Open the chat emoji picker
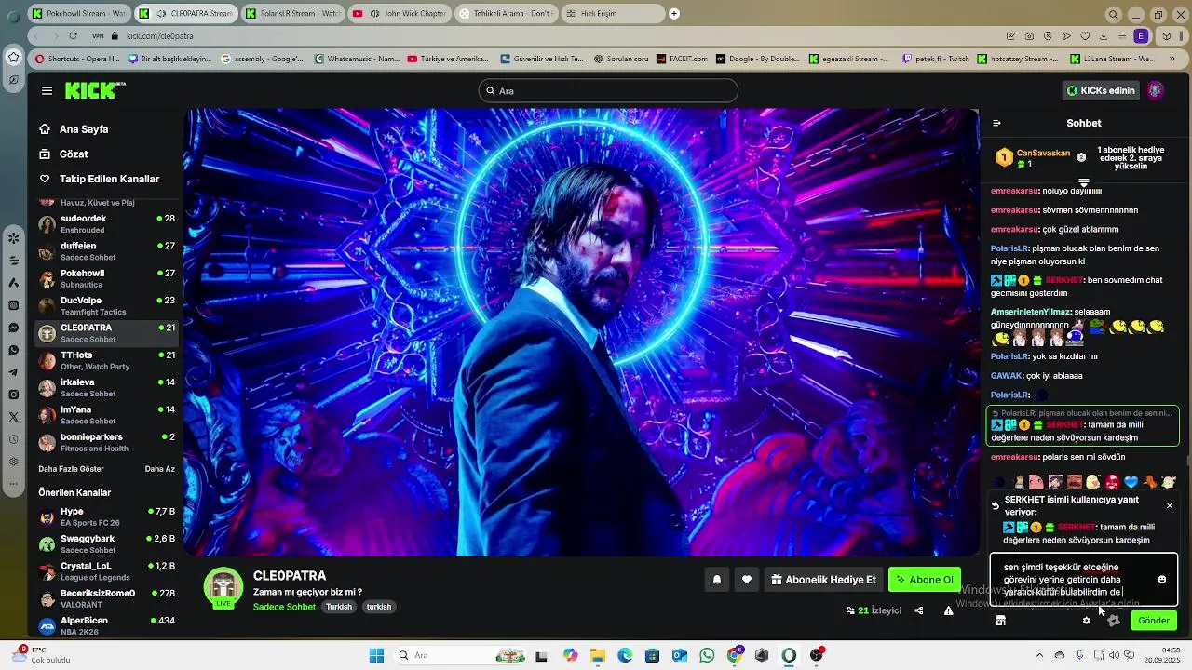Screen dimensions: 1192x670 click(1162, 580)
